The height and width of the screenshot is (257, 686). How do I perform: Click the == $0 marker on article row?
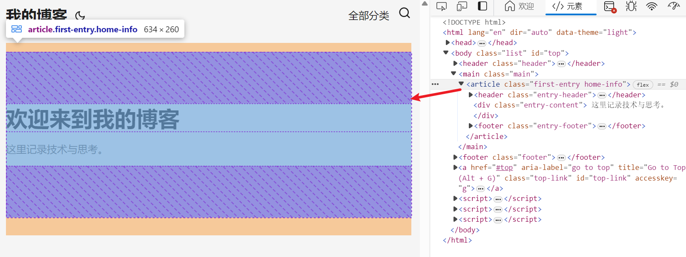click(x=668, y=85)
